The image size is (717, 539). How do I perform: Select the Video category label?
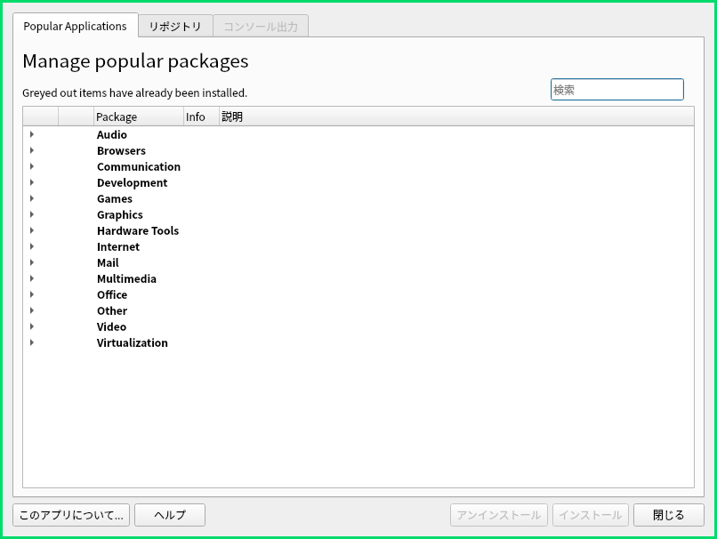click(x=111, y=326)
